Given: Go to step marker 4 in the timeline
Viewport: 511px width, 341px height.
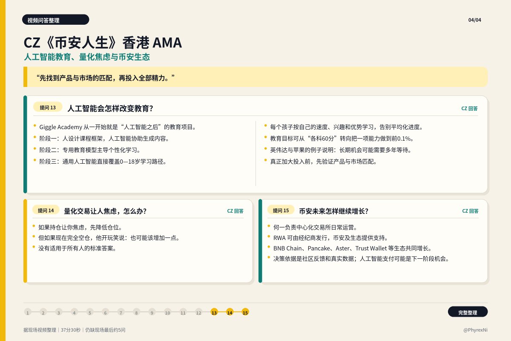Looking at the screenshot, I should click(74, 312).
